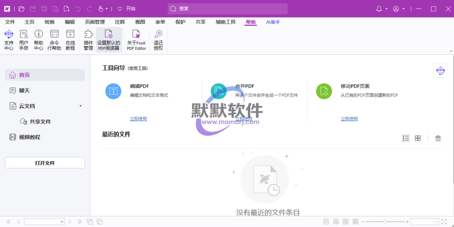Delete recent files with trash icon

coord(438,138)
